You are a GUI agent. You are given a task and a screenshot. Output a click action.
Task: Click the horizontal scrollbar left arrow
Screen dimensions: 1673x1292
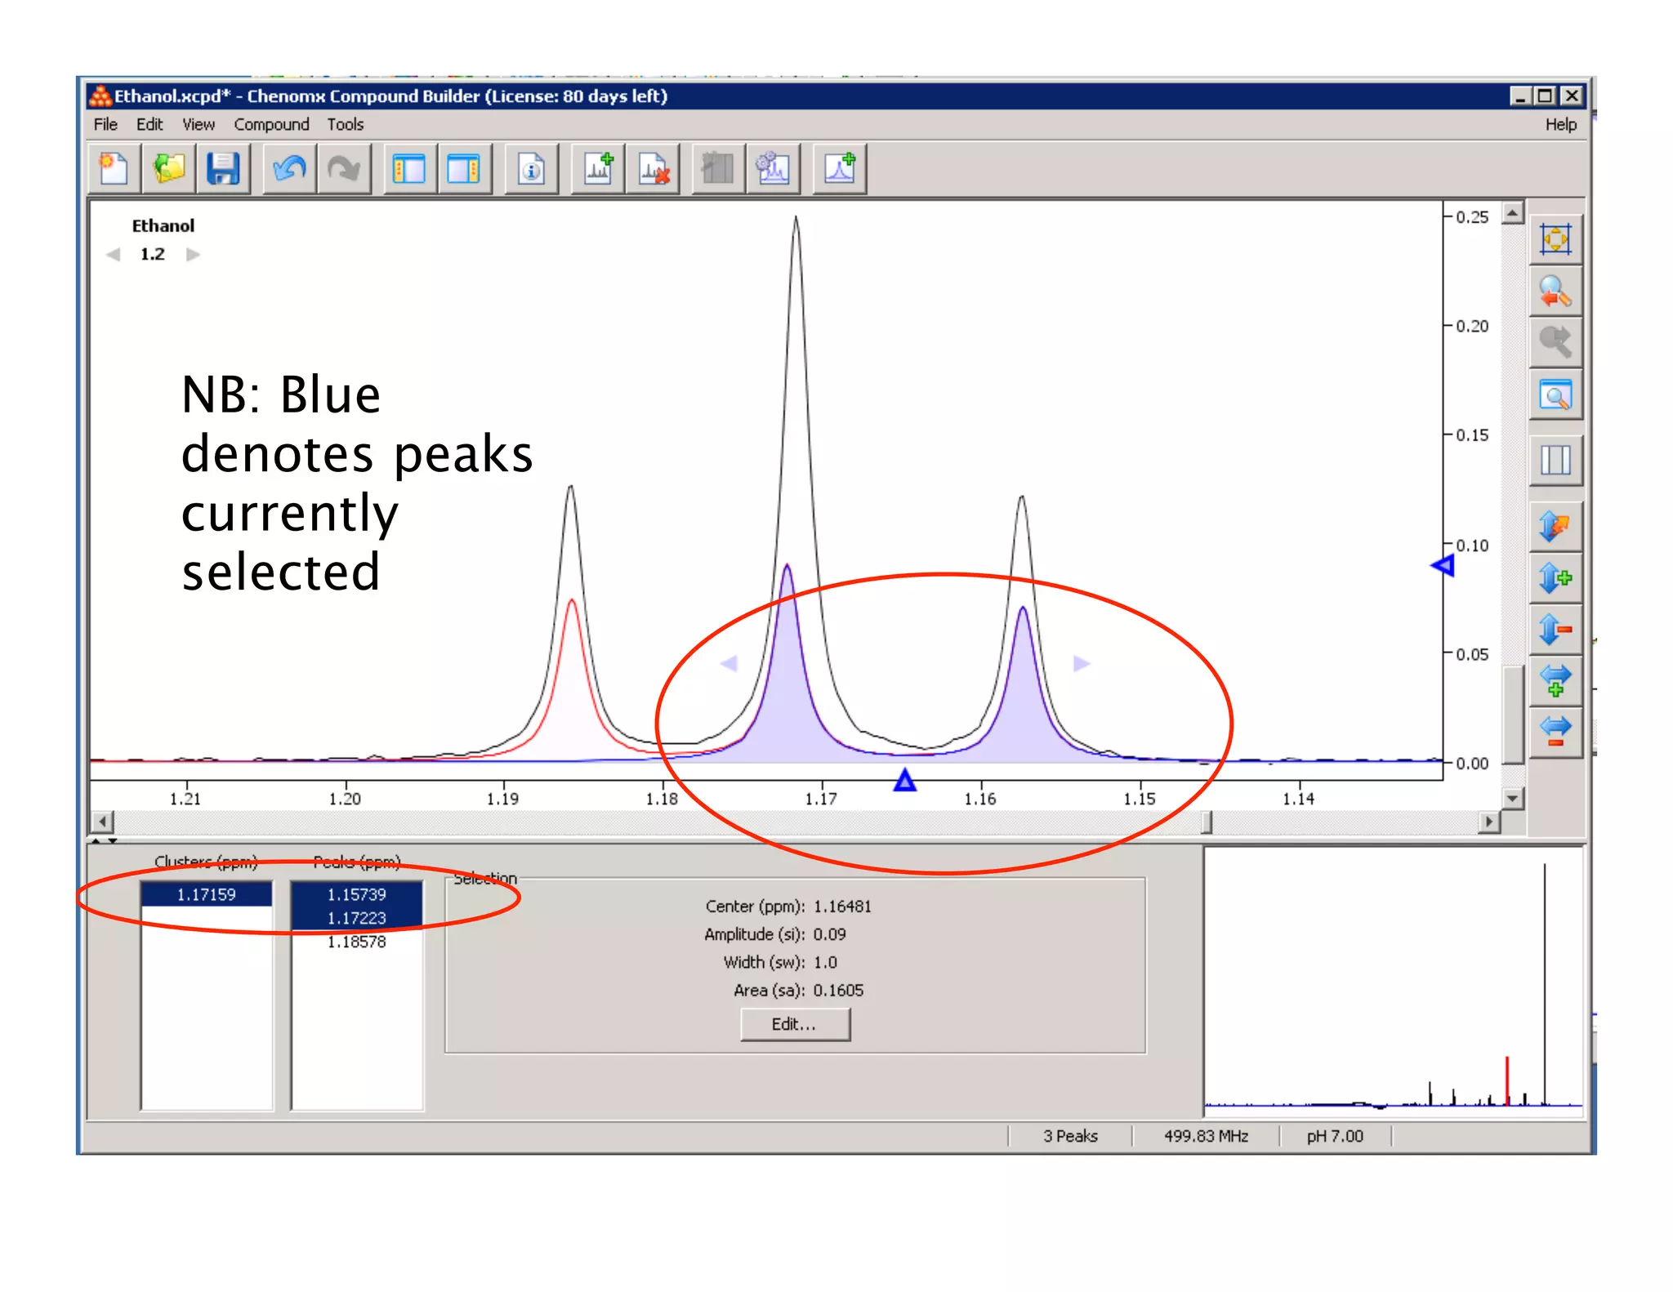point(102,821)
